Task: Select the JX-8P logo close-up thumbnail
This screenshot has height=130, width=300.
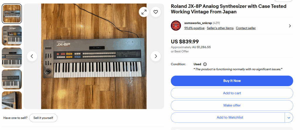Action: [x=12, y=36]
